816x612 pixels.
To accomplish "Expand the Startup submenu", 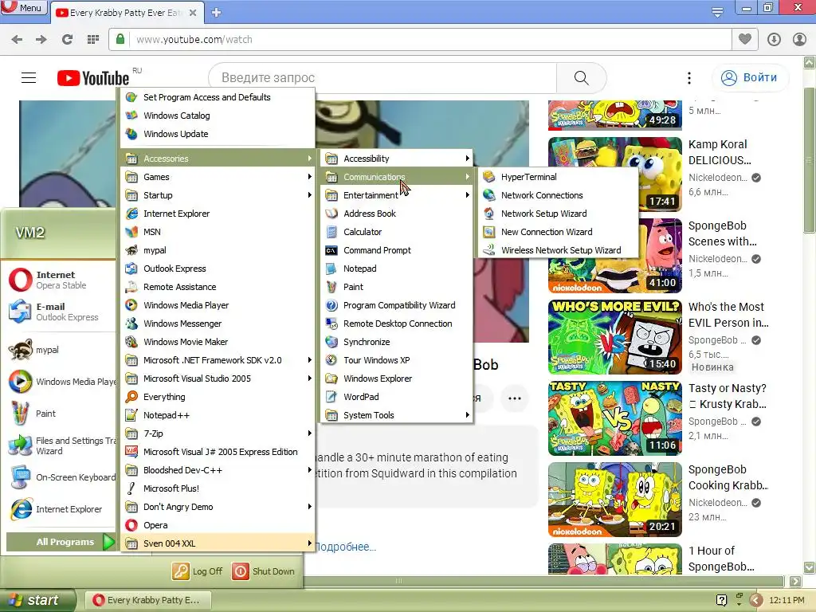I will tap(218, 195).
